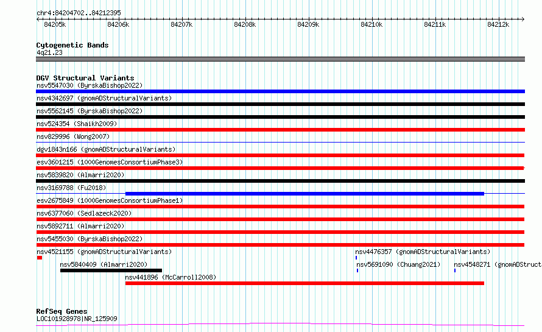Open the nsv4476357 (gnomADStructuralVariants) label

tap(423, 252)
